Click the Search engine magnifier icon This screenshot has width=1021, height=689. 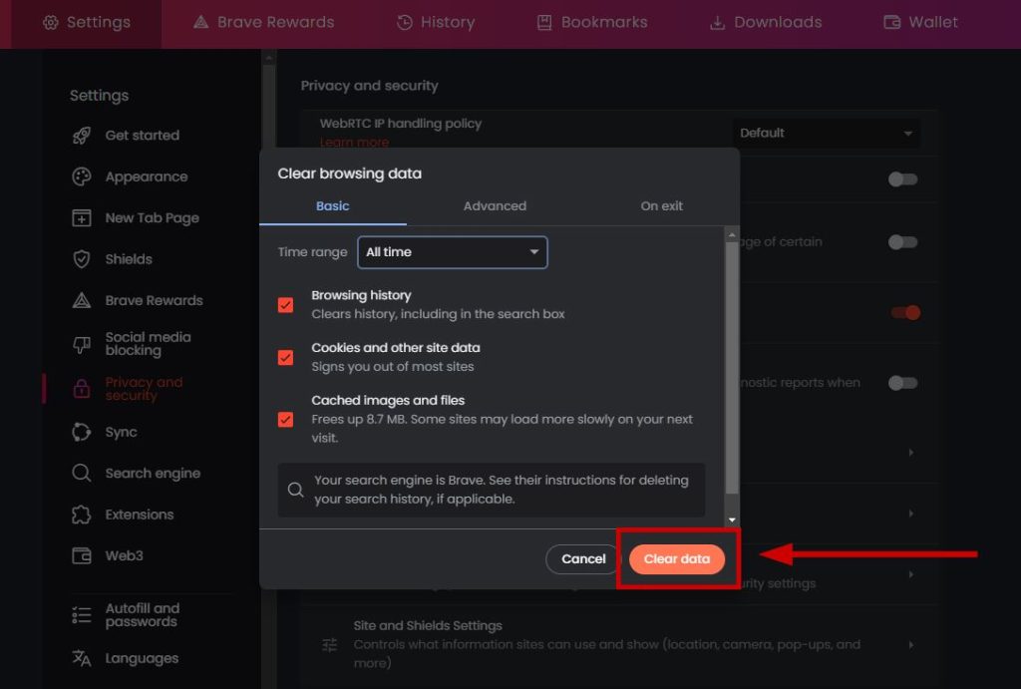[82, 474]
